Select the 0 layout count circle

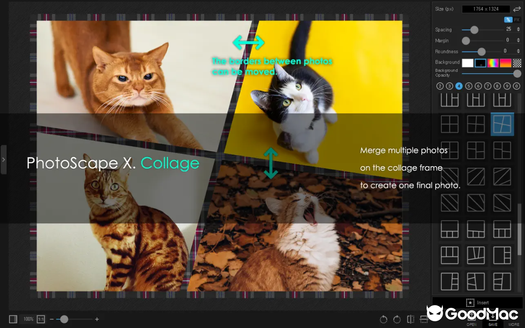[x=516, y=86]
